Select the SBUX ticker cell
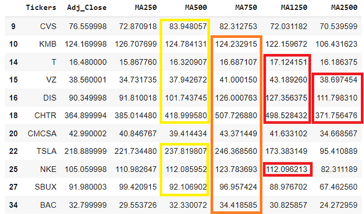Viewport: 364px width, 214px height. click(x=46, y=186)
